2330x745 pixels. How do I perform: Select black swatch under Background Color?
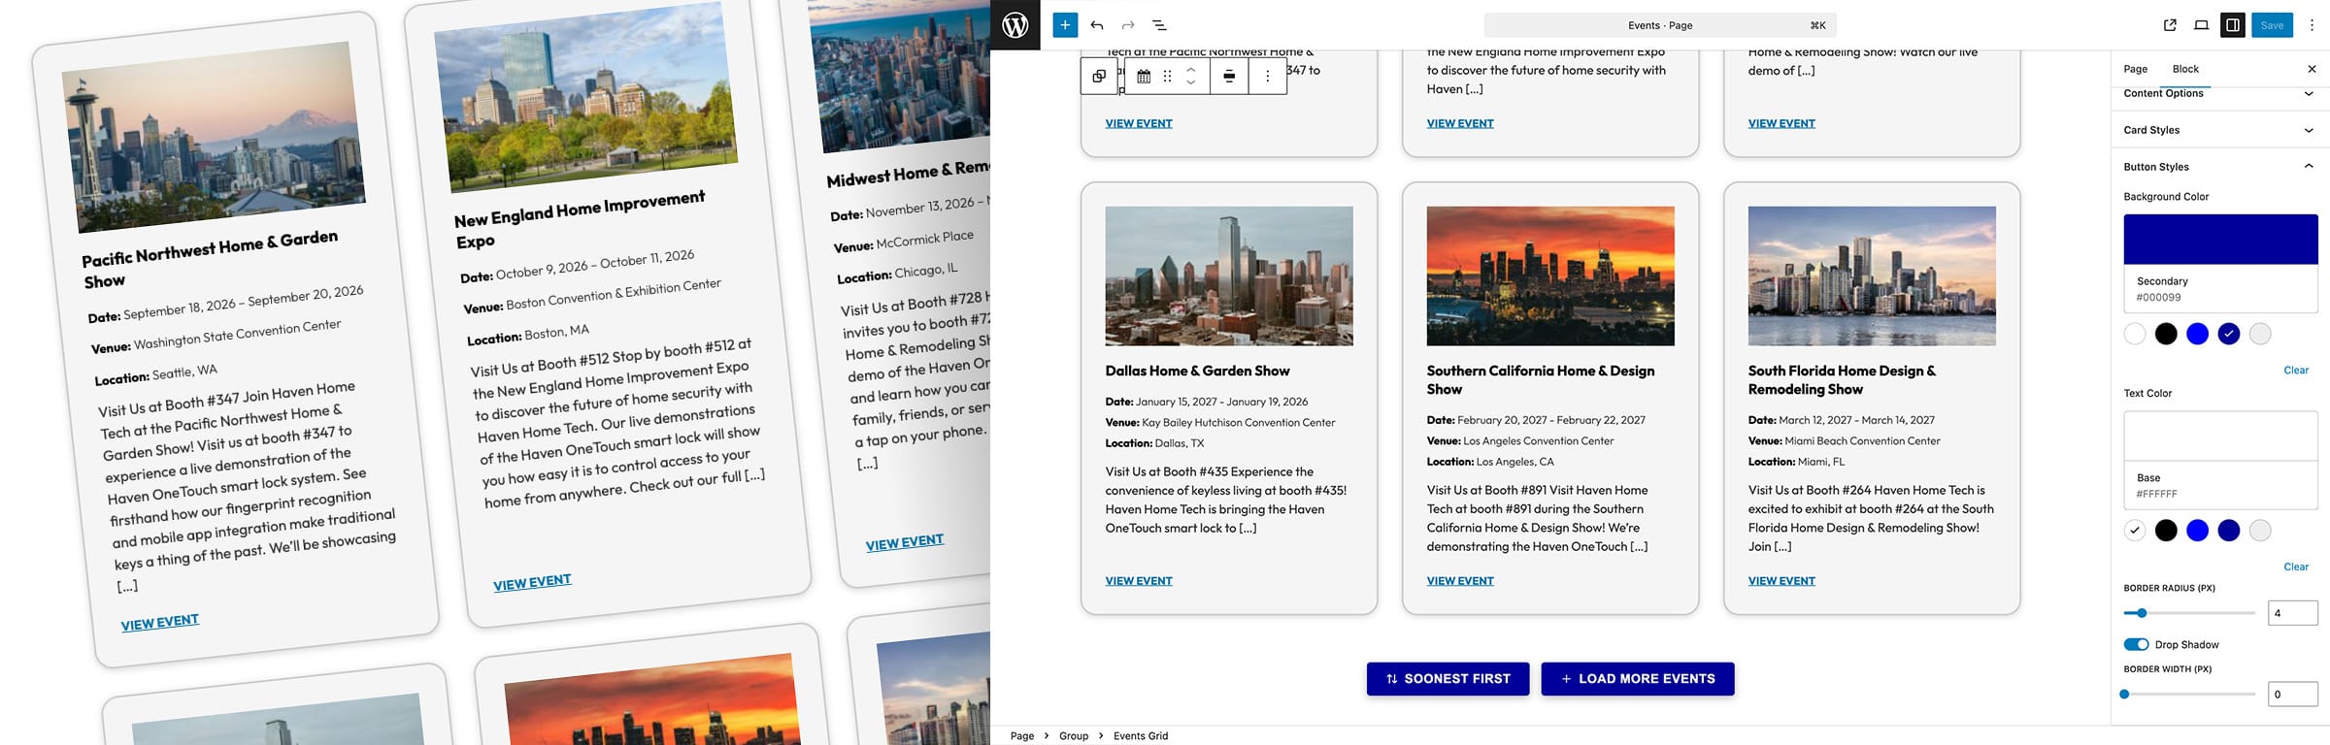[2166, 334]
